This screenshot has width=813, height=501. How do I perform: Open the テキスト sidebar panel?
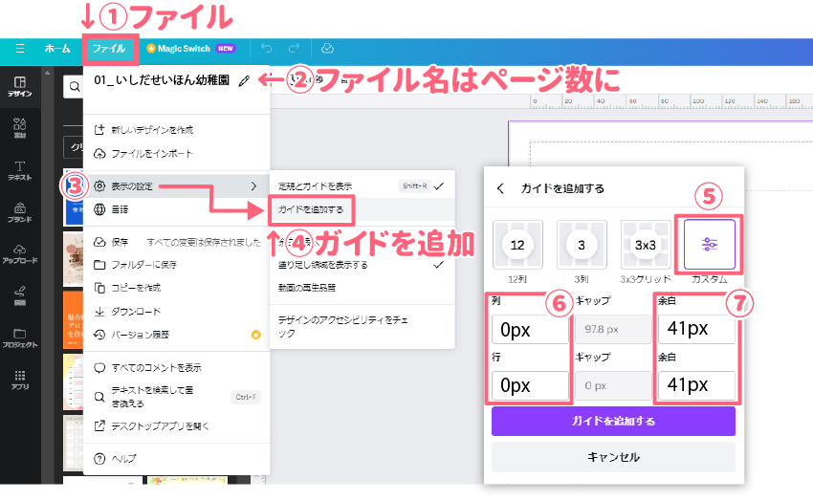pyautogui.click(x=20, y=170)
